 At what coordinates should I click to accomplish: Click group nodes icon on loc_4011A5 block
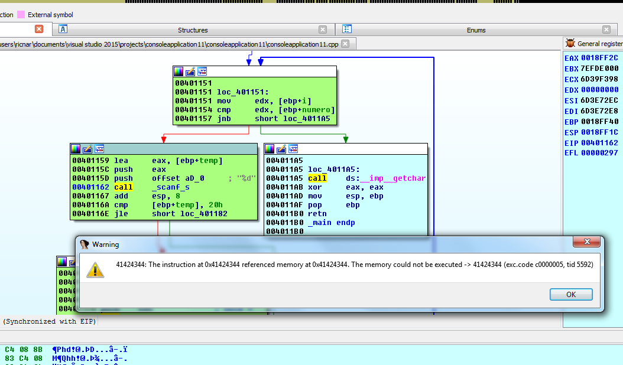[x=293, y=149]
